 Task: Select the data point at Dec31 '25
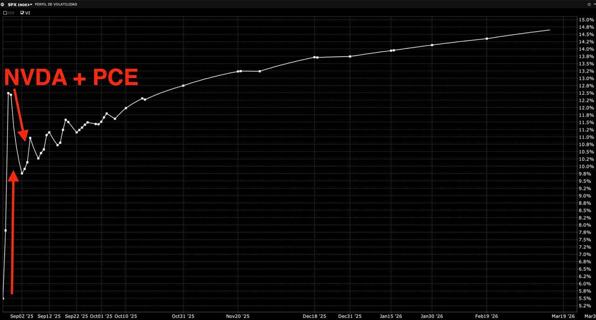[x=350, y=56]
